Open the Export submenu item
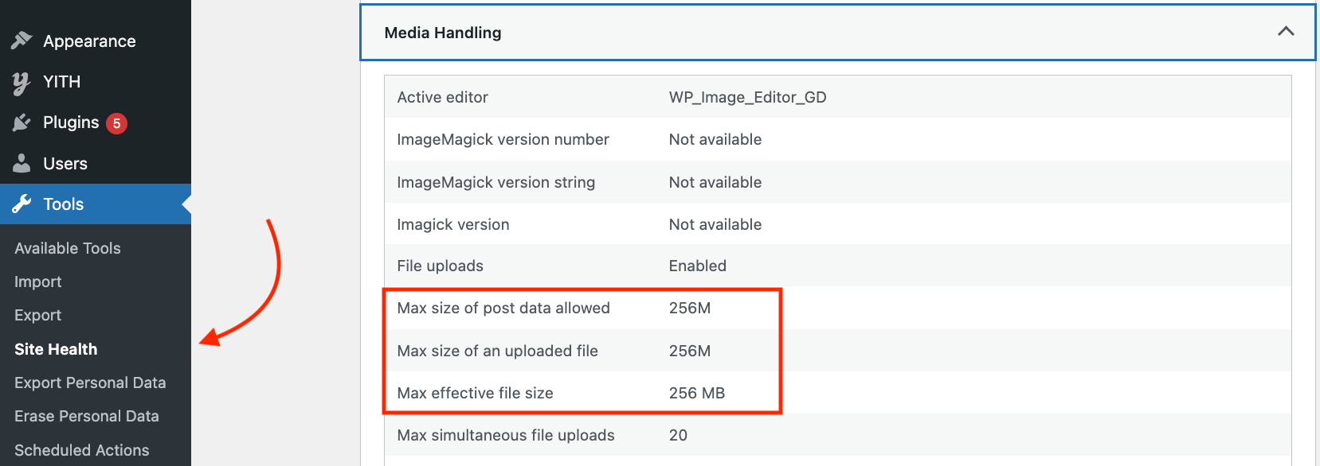The height and width of the screenshot is (466, 1320). [x=38, y=316]
